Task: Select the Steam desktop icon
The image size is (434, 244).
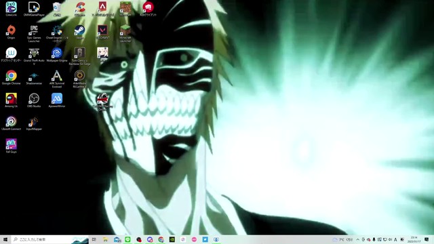Action: pyautogui.click(x=80, y=32)
